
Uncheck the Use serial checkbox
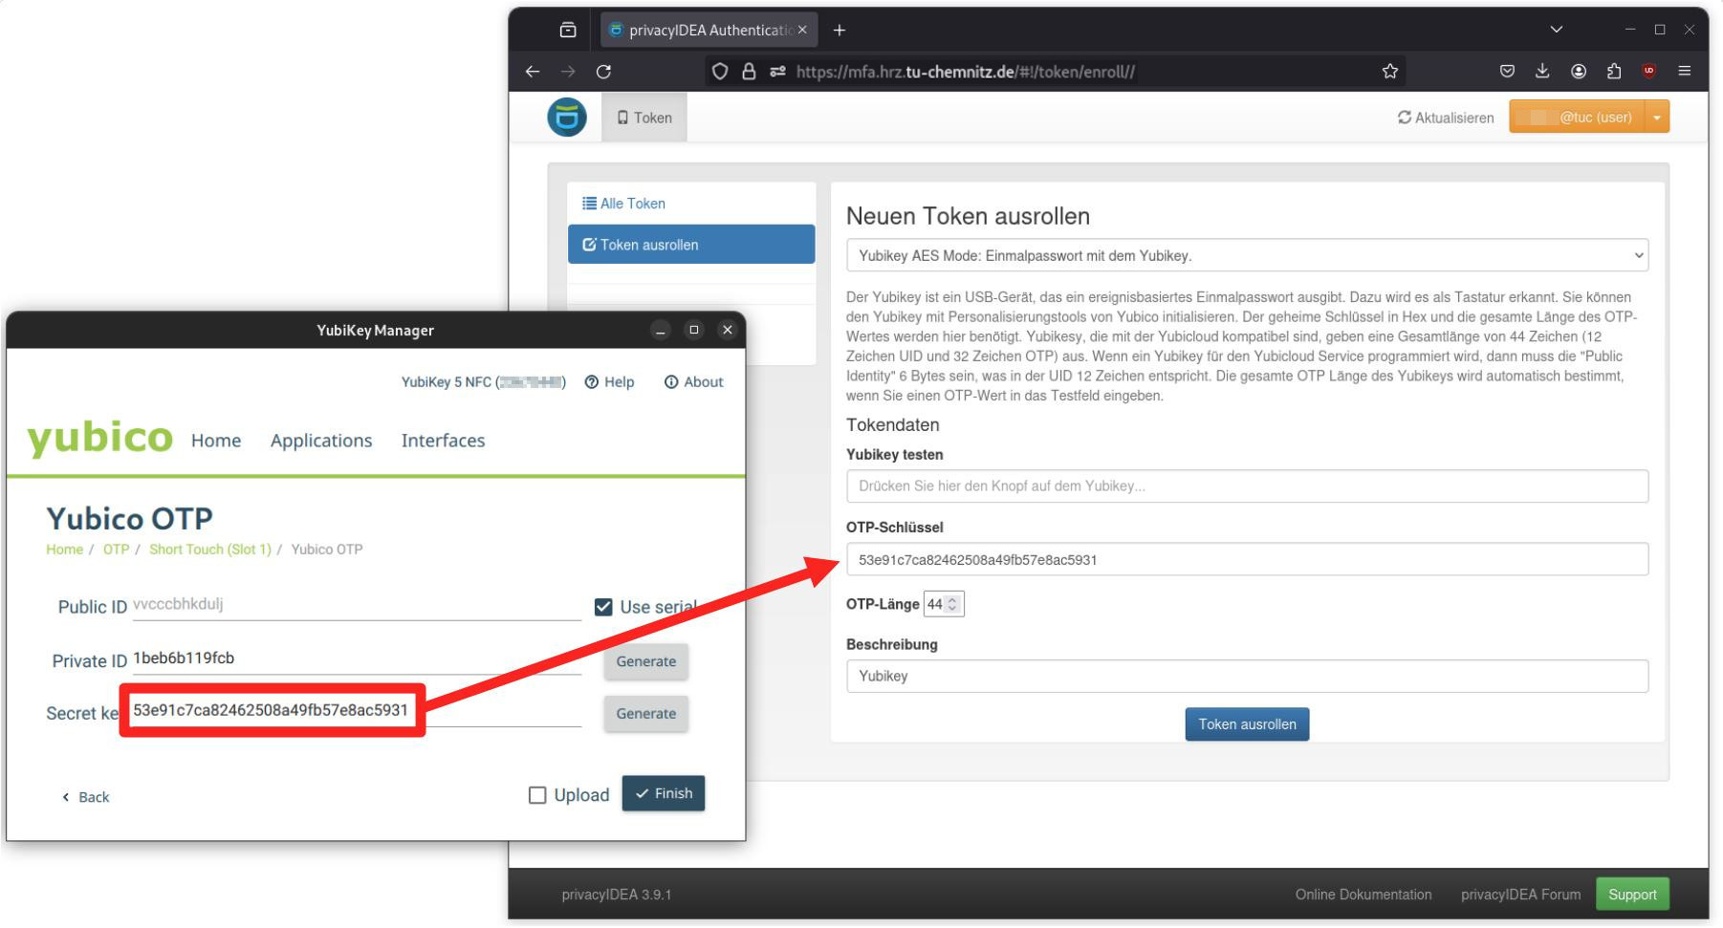tap(603, 605)
